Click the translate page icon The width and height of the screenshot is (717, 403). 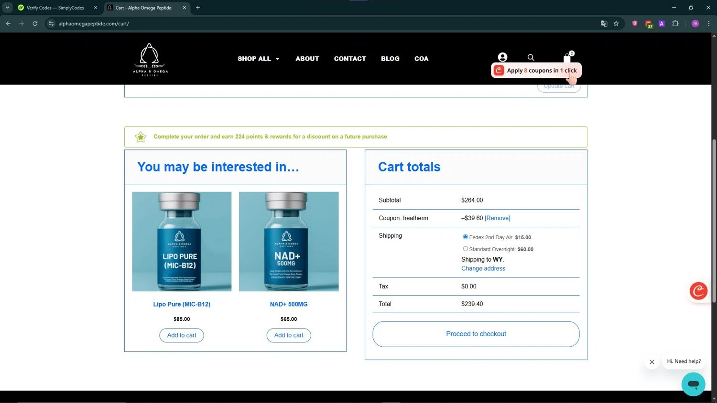(x=604, y=23)
